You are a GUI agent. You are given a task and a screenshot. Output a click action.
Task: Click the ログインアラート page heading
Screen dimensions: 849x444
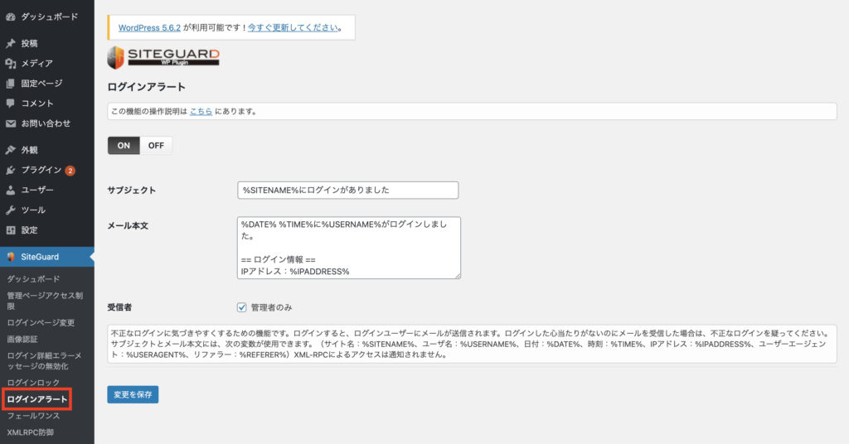146,87
